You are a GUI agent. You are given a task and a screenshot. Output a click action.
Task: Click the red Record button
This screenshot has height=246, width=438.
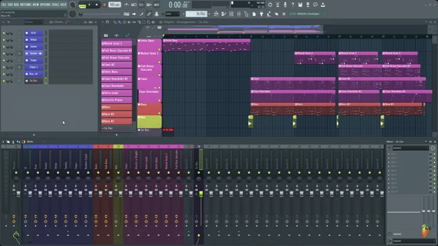pos(104,5)
